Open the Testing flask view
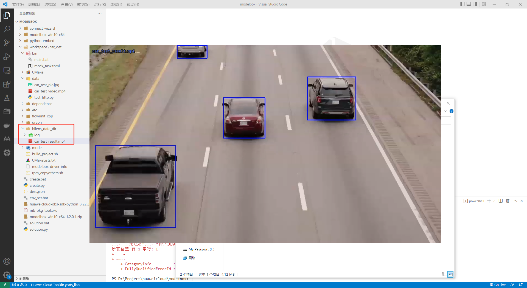 tap(7, 98)
